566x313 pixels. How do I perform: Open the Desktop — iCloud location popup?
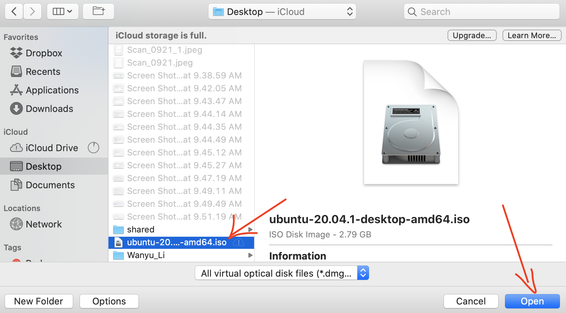pos(282,12)
